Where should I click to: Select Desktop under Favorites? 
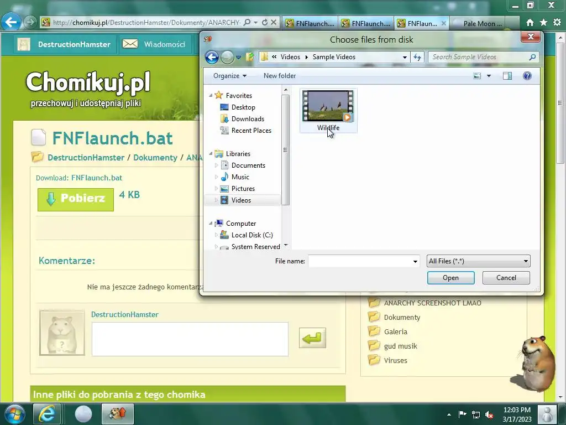[x=243, y=107]
